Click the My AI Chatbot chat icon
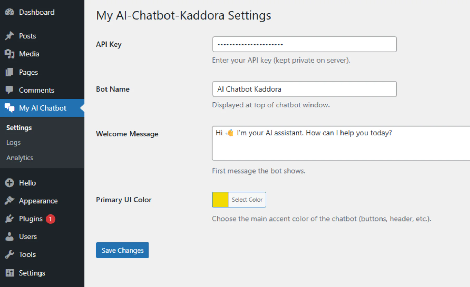 click(10, 108)
